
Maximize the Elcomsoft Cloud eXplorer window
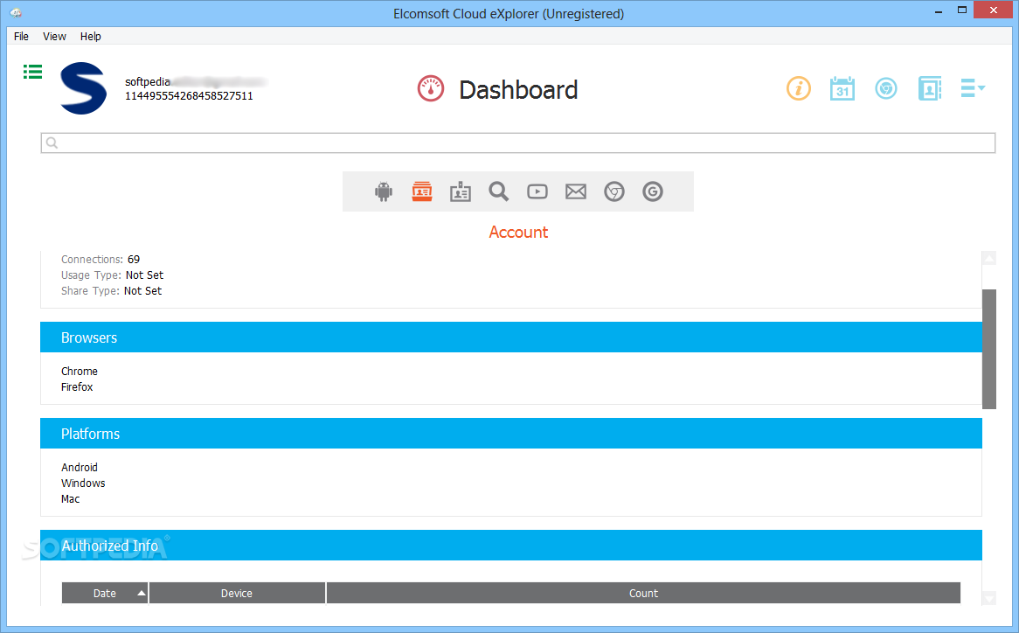962,10
